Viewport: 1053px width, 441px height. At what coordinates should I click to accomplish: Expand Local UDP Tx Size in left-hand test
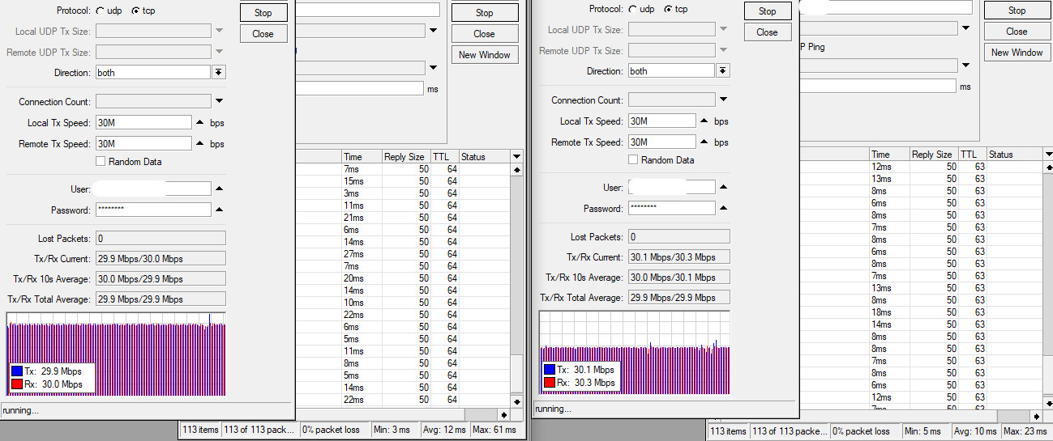pos(219,31)
